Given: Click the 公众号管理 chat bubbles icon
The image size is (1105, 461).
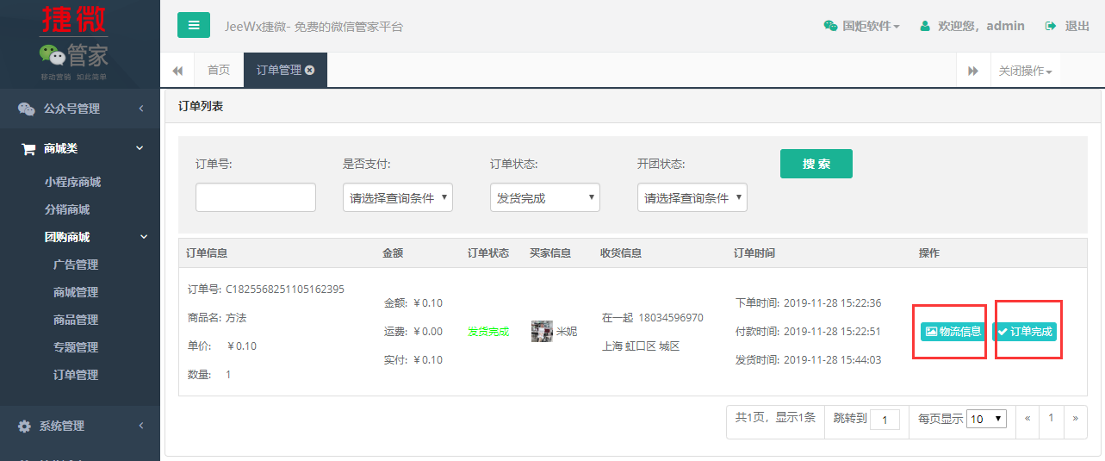Looking at the screenshot, I should click(27, 109).
